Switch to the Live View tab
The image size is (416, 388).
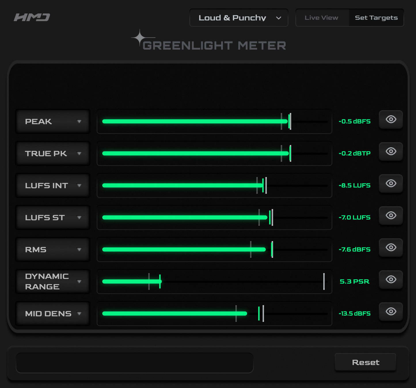322,18
